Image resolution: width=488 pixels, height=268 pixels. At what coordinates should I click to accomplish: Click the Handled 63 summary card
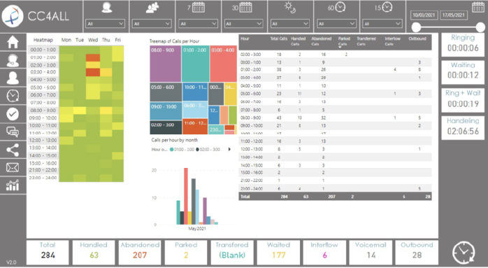tap(94, 252)
